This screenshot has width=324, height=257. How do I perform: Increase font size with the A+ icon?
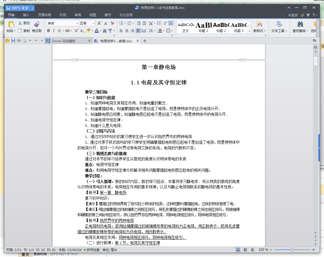(x=100, y=23)
